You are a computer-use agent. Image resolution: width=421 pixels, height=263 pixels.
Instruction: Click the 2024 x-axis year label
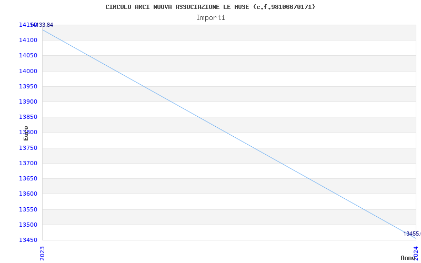tap(416, 253)
